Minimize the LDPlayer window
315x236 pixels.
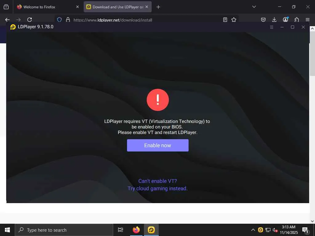coord(282,27)
